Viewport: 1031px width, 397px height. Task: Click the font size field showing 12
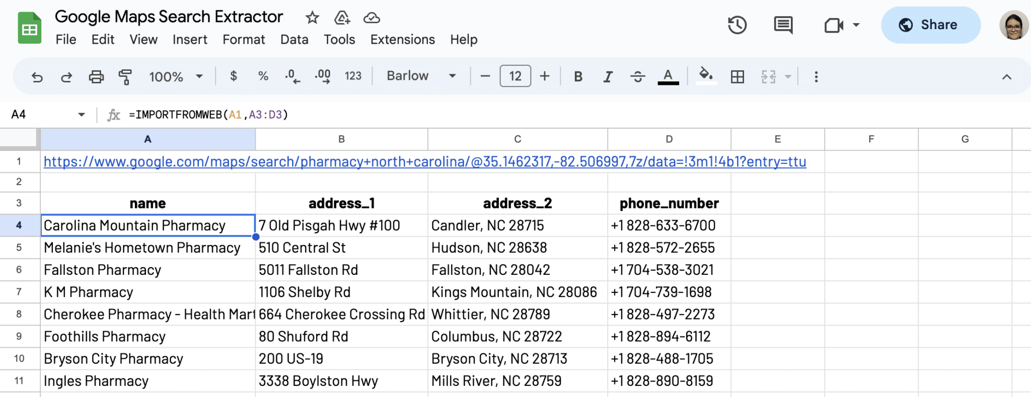[515, 76]
